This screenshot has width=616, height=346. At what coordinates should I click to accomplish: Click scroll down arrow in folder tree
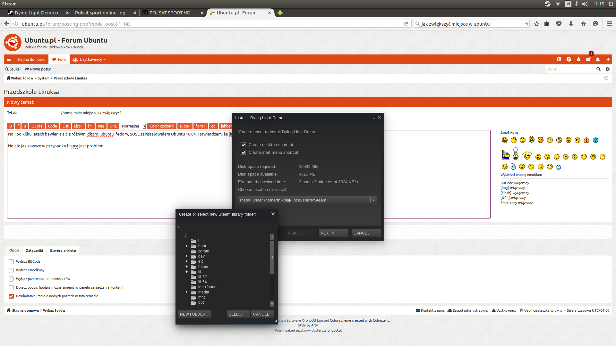[x=272, y=304]
